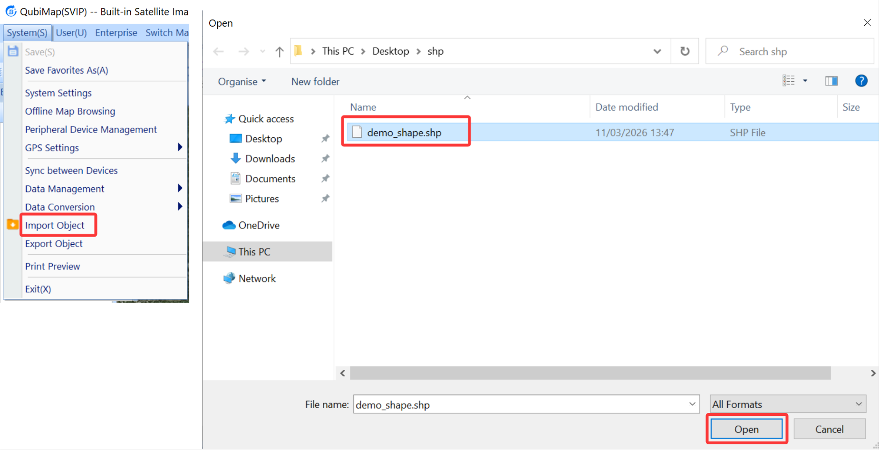The width and height of the screenshot is (879, 450).
Task: Expand the File name dropdown list
Action: (x=692, y=404)
